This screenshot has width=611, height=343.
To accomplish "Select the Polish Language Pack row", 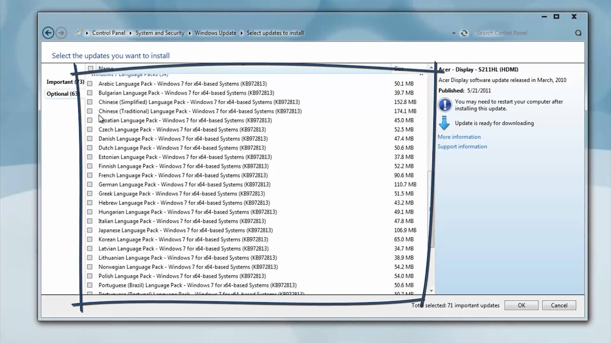I will [257, 276].
